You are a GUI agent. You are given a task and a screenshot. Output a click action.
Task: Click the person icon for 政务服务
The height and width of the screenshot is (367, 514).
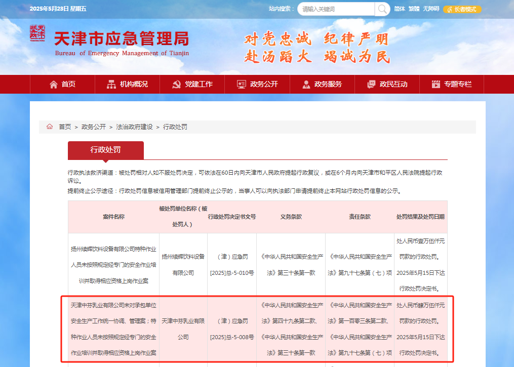coord(306,85)
